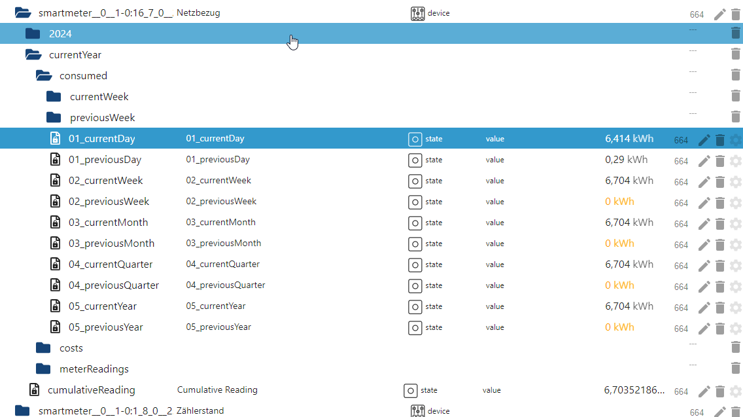This screenshot has width=743, height=417.
Task: Click the 6,70352186... cumulative value
Action: coord(634,390)
